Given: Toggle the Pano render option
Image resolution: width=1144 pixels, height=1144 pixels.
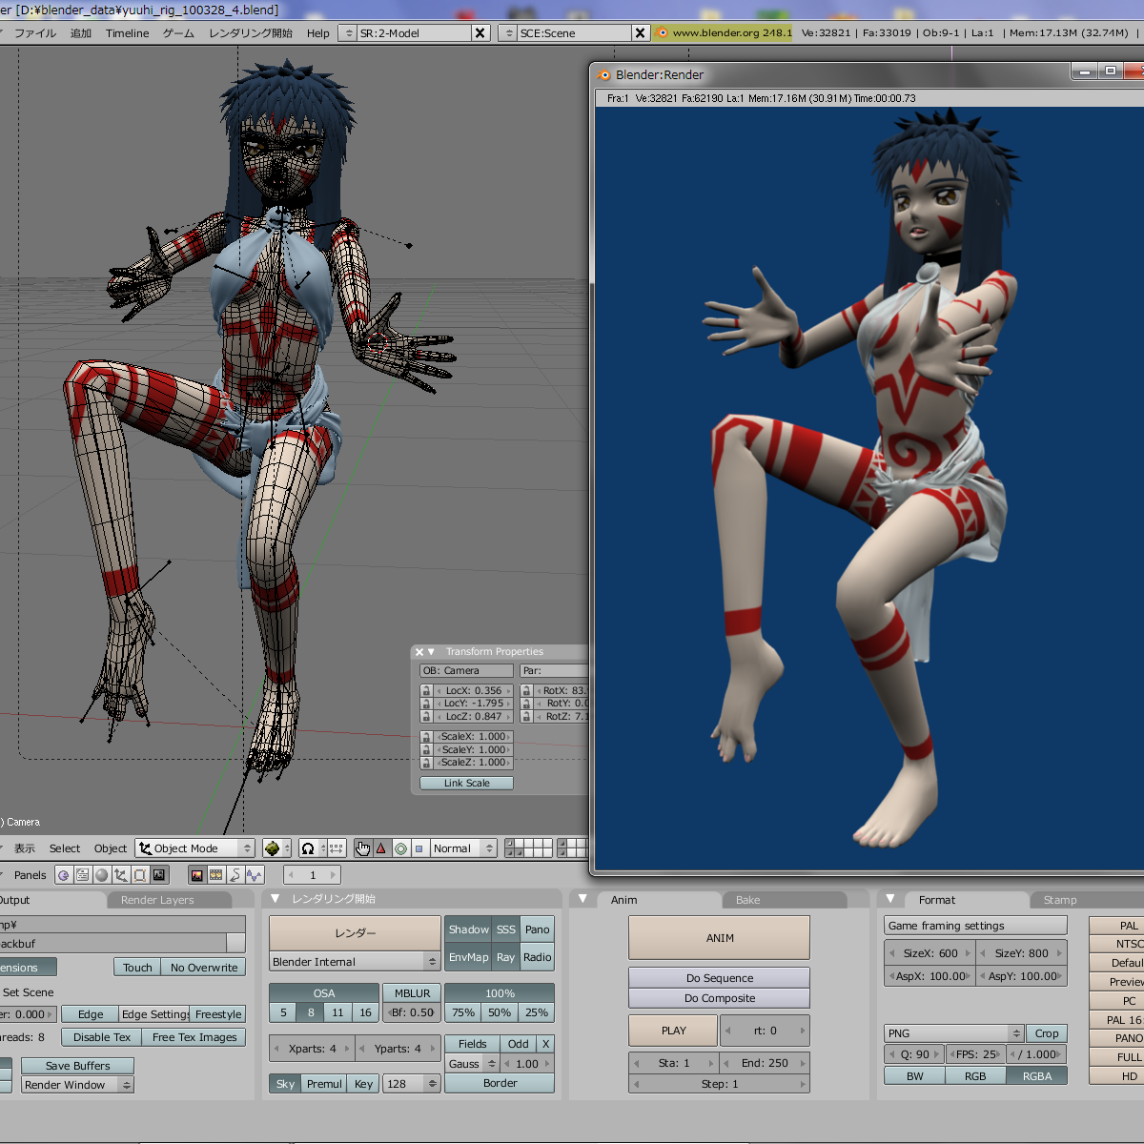Looking at the screenshot, I should pyautogui.click(x=538, y=929).
